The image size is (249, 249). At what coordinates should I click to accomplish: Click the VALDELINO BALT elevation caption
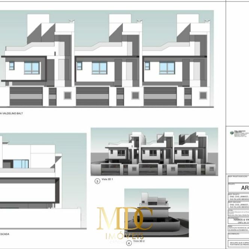pyautogui.click(x=12, y=113)
